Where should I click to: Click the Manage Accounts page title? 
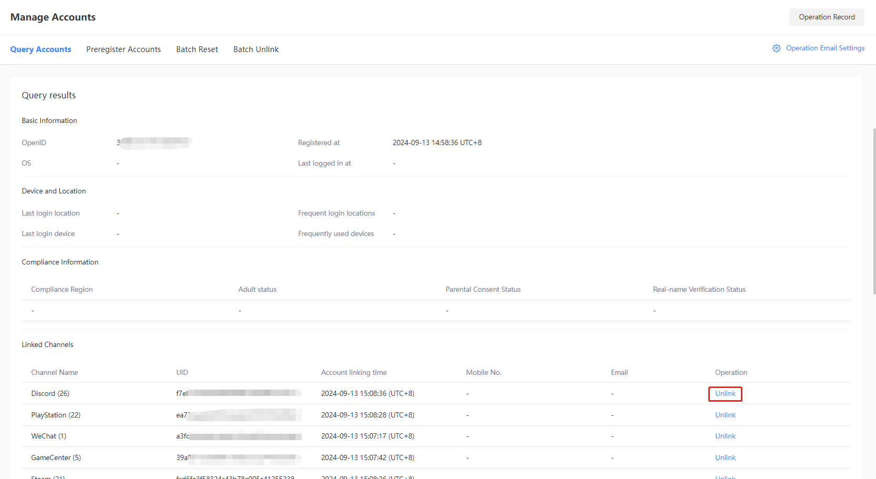pos(53,17)
